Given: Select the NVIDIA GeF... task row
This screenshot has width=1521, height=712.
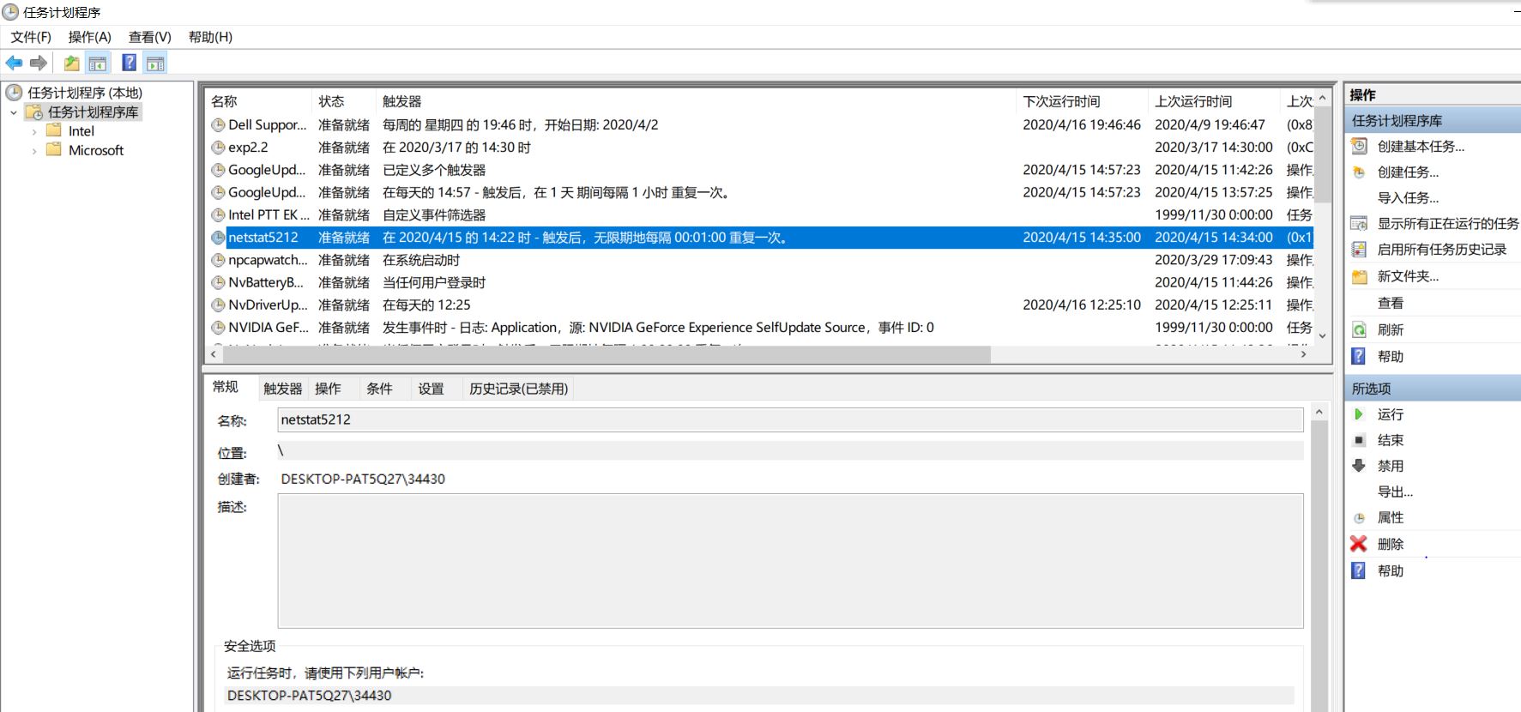Looking at the screenshot, I should (760, 327).
